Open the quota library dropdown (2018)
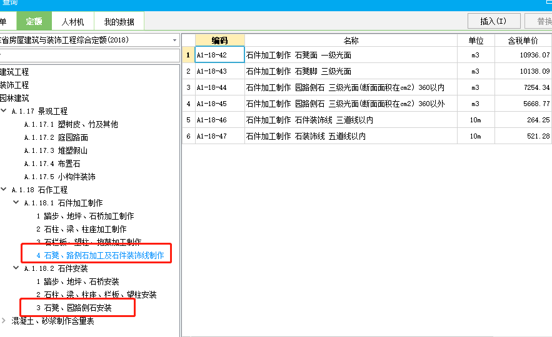 pos(174,40)
